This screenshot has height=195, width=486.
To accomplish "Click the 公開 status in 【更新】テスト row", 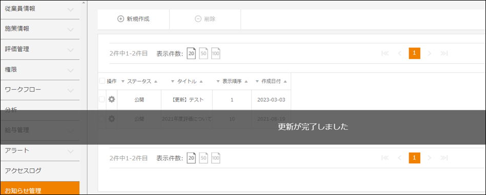I will 139,100.
